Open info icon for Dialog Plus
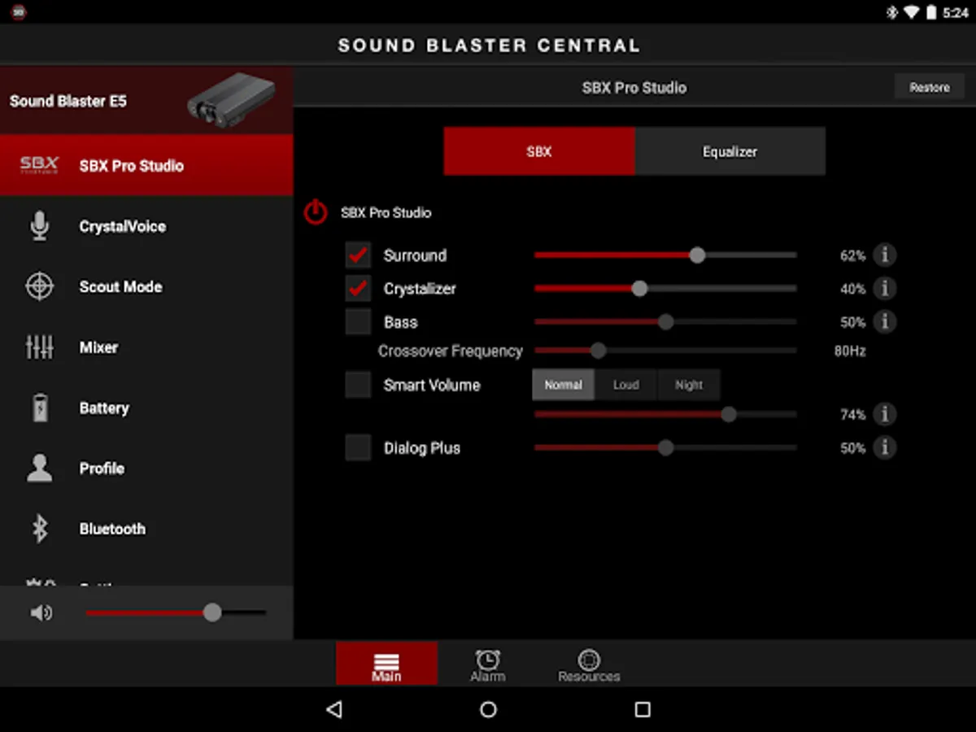976x732 pixels. [x=884, y=447]
